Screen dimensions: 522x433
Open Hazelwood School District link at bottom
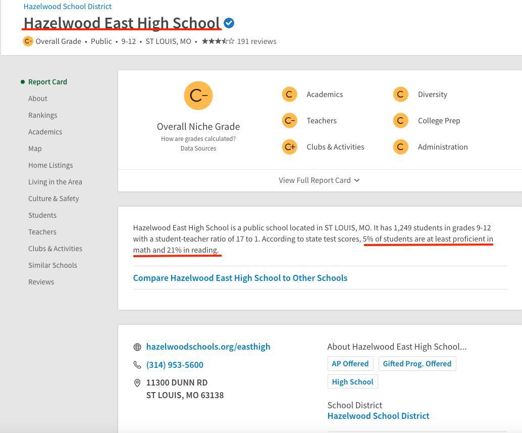tap(378, 416)
